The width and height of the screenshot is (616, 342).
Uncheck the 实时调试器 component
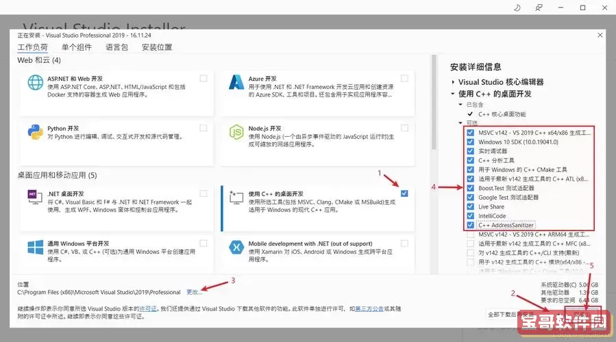click(470, 151)
